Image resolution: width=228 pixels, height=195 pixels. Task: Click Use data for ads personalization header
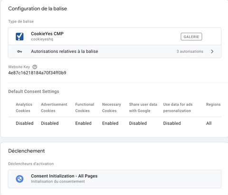tap(178, 107)
